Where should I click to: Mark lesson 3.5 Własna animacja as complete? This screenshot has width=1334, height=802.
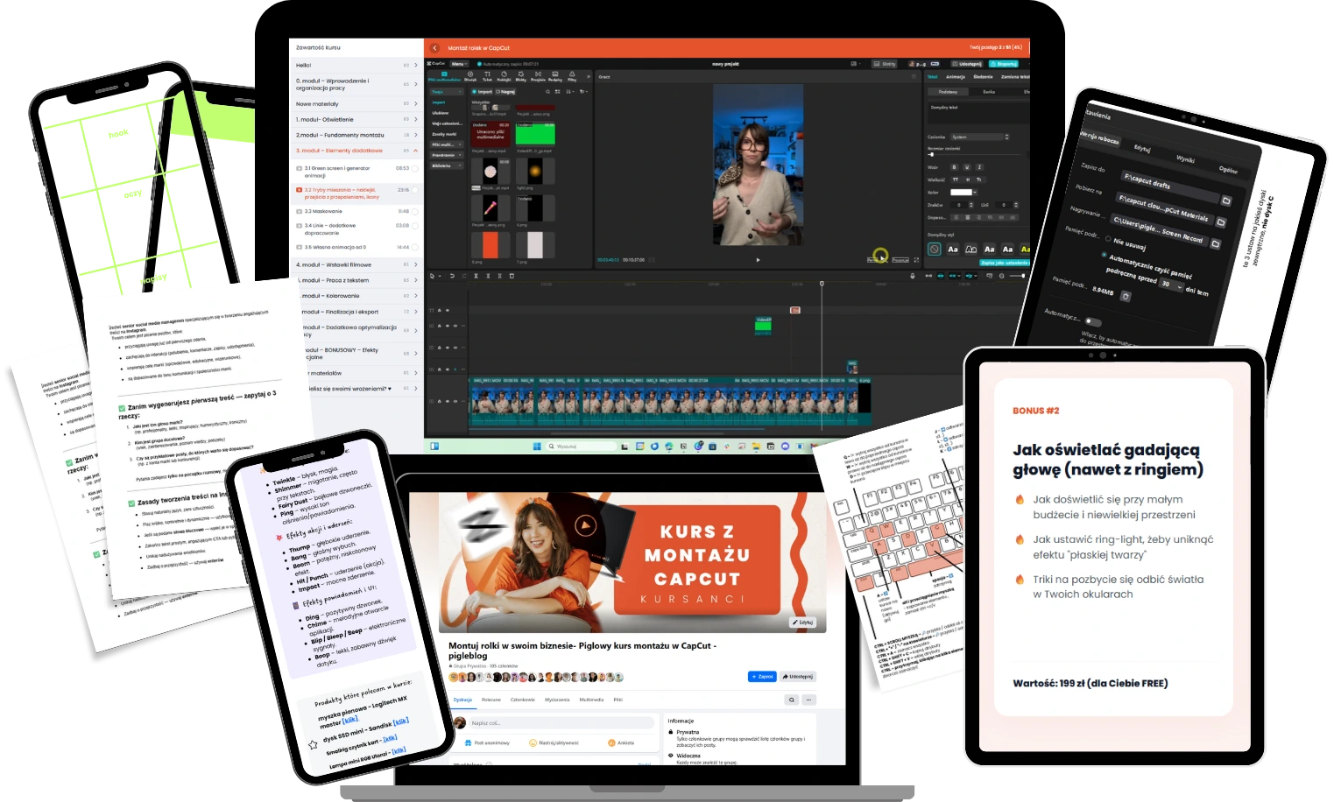coord(415,247)
